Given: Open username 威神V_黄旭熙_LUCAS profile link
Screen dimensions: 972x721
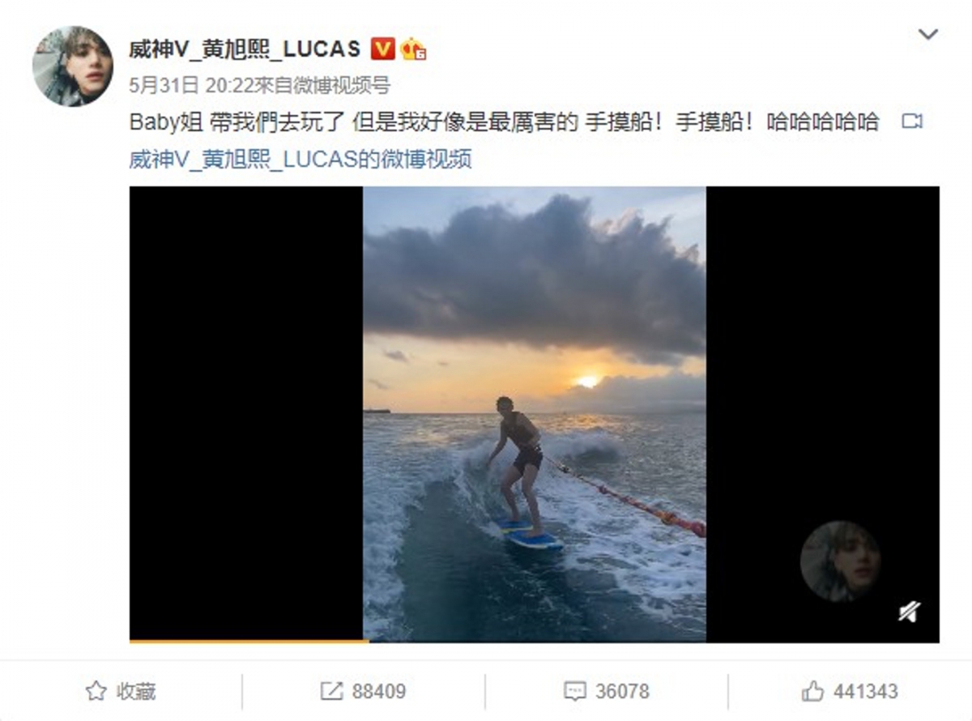Looking at the screenshot, I should [245, 49].
